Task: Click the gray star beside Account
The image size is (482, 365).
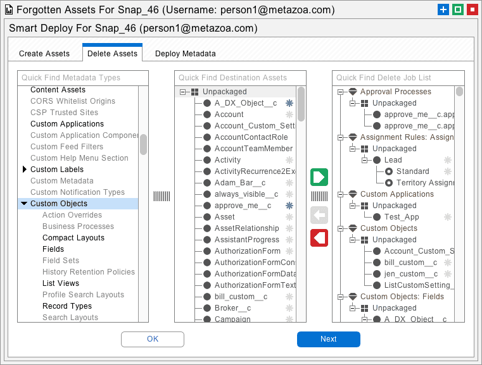Action: pos(289,114)
